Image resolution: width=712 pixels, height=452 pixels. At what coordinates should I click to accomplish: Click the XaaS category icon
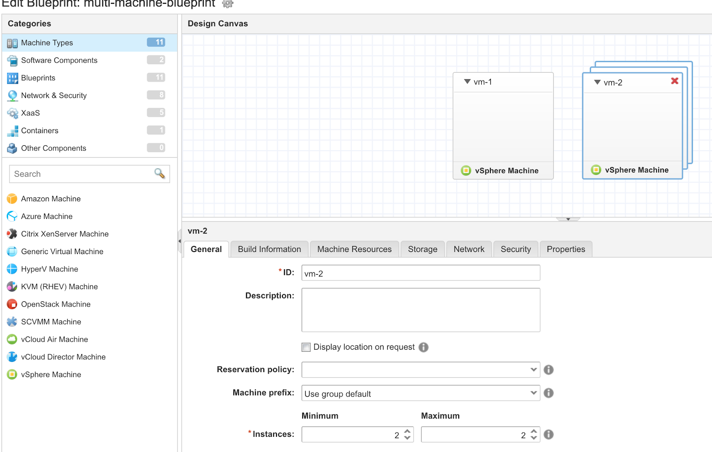[12, 113]
